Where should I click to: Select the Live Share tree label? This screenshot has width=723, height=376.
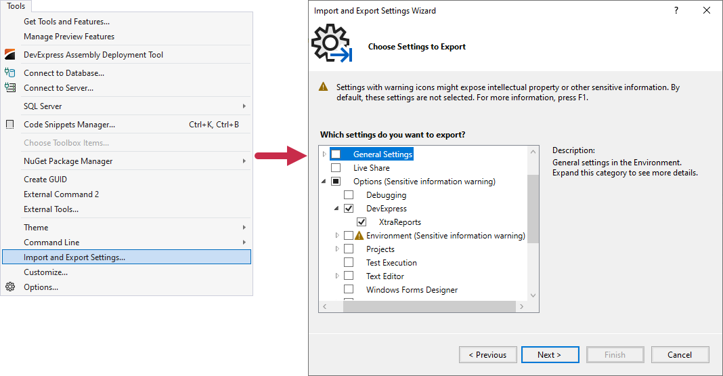click(x=371, y=168)
